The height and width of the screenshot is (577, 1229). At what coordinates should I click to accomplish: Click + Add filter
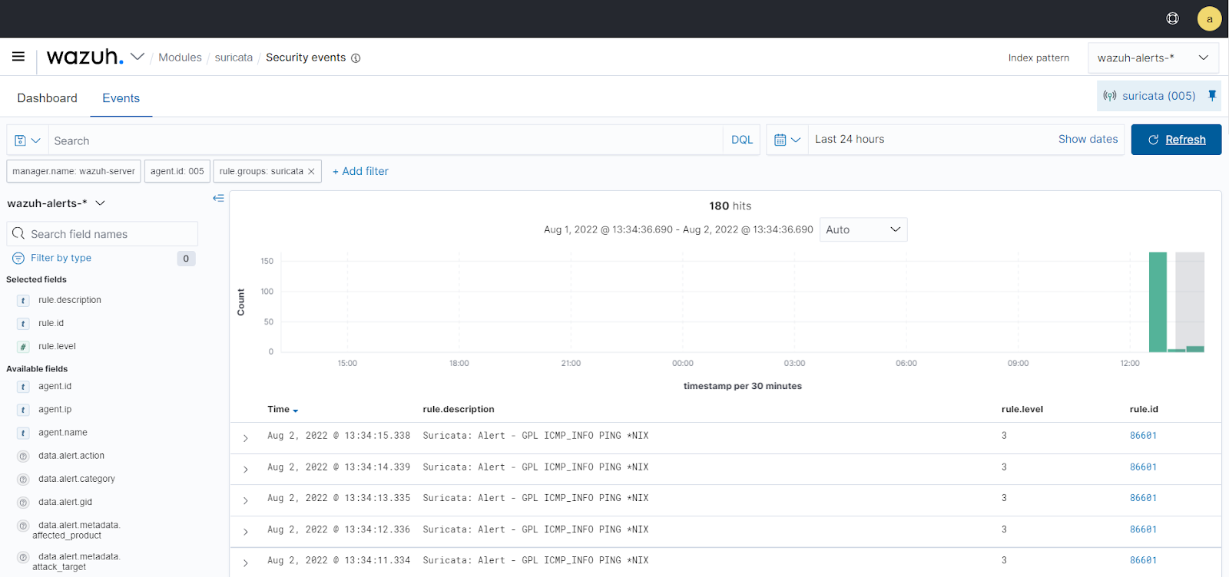pos(360,171)
